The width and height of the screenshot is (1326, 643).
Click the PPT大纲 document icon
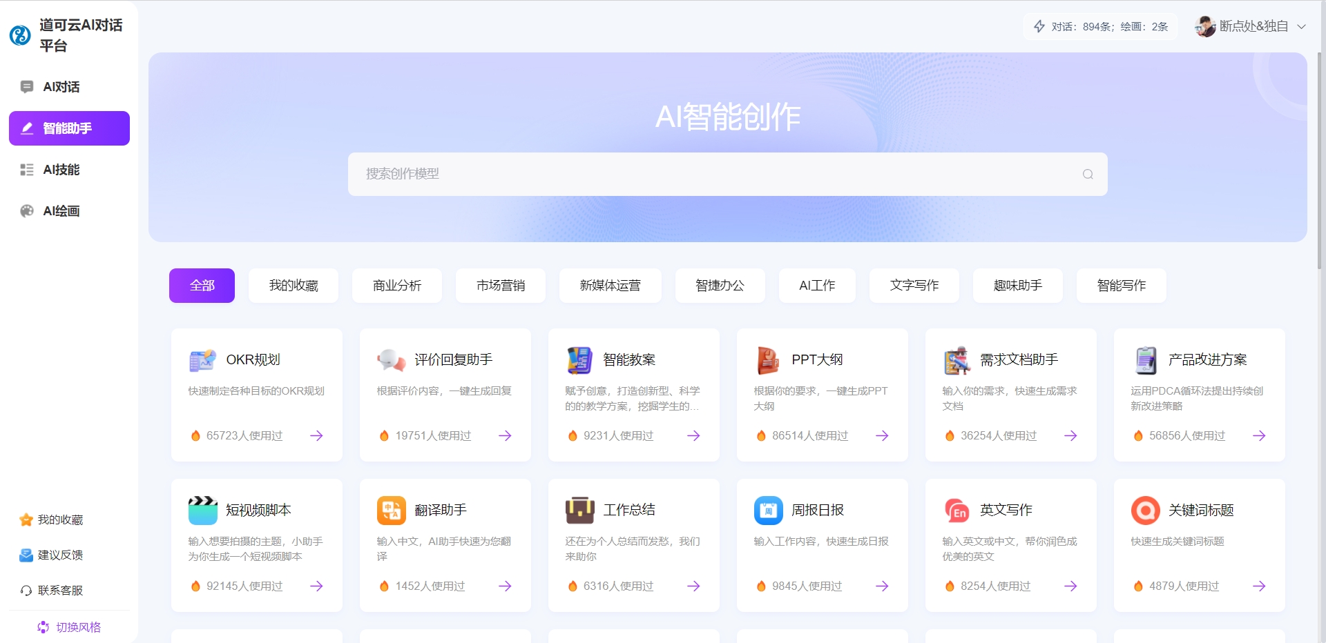pyautogui.click(x=768, y=360)
